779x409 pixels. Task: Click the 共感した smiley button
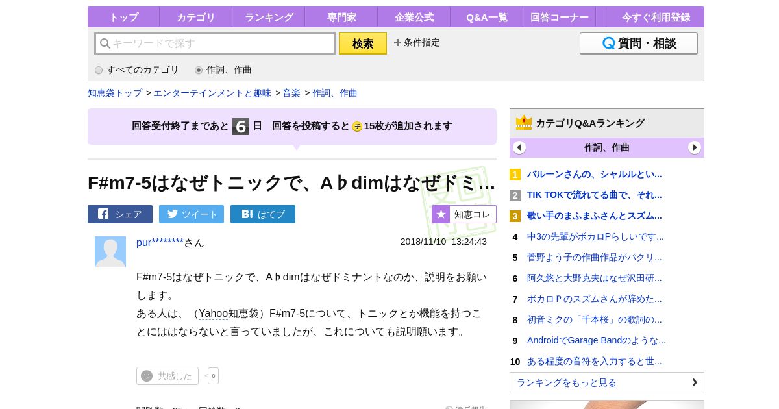pos(167,376)
